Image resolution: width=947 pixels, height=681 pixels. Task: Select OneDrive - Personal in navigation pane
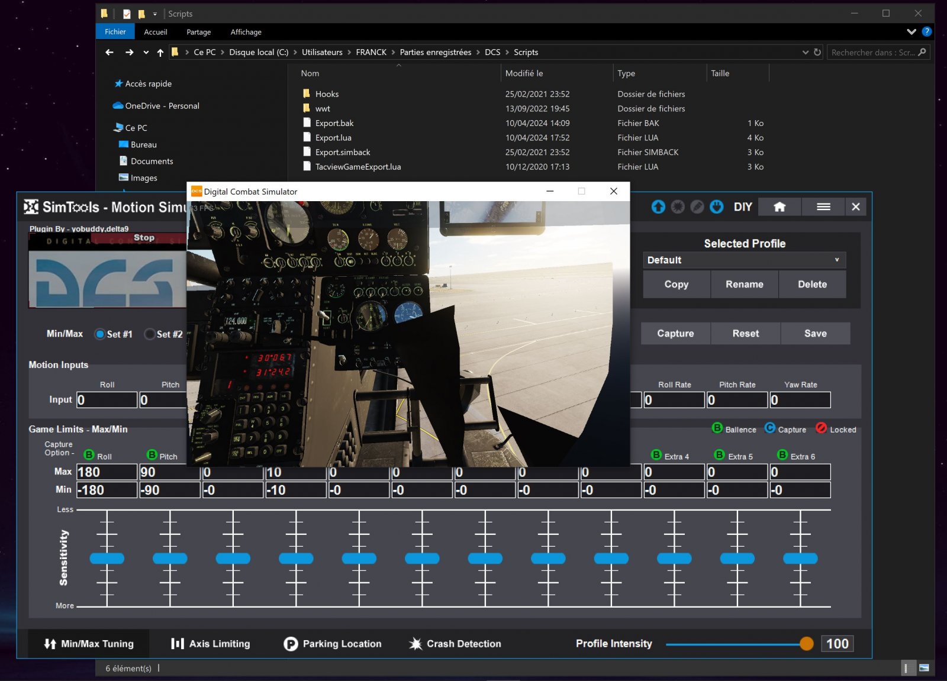click(x=162, y=106)
